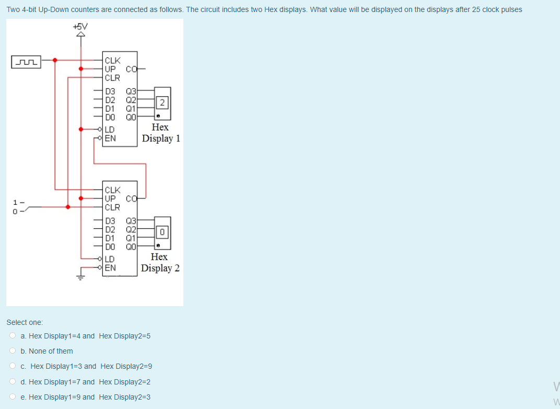This screenshot has width=560, height=409.
Task: Click answer c text: Hex Display1=3 and Hex Display2=9
Action: [x=86, y=366]
